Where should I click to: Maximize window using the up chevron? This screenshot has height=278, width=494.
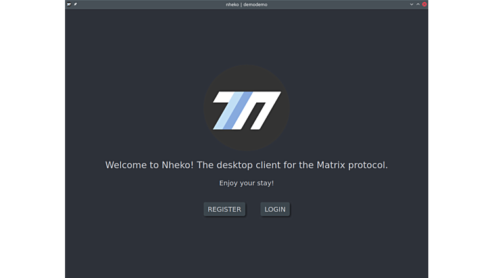418,4
